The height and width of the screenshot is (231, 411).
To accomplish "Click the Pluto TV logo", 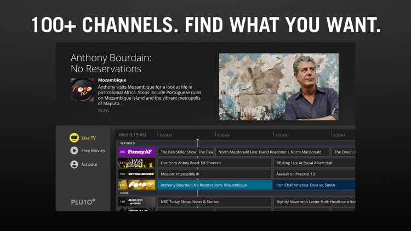I will (x=83, y=202).
